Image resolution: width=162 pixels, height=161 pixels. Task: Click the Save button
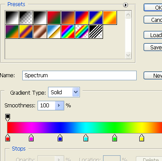pos(153,47)
